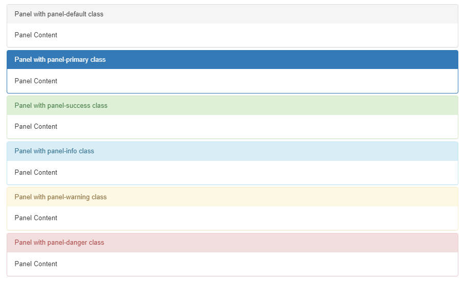465x282 pixels.
Task: Select 'Panel Content' text in the danger panel
Action: point(36,264)
